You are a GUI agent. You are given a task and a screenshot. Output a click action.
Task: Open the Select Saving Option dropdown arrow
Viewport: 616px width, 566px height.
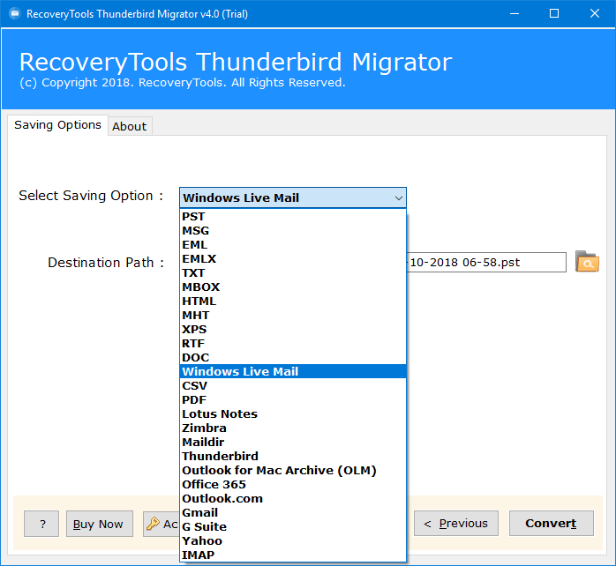[398, 198]
